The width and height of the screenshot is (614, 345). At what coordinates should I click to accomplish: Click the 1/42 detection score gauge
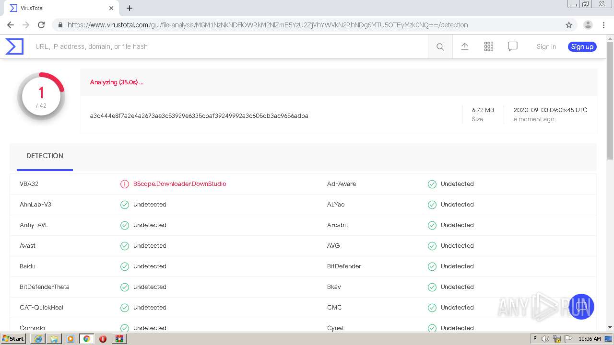tap(41, 96)
